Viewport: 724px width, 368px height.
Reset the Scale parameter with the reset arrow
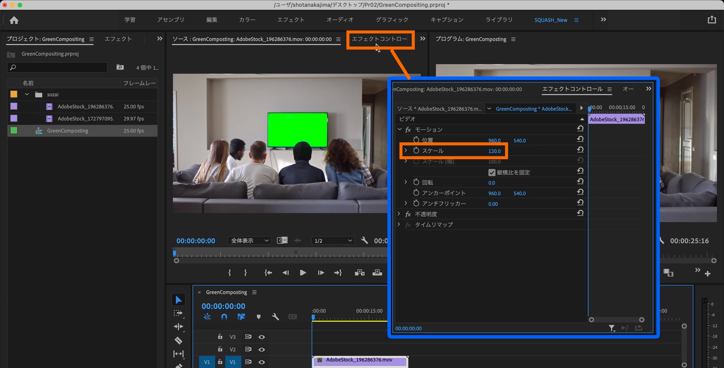580,150
